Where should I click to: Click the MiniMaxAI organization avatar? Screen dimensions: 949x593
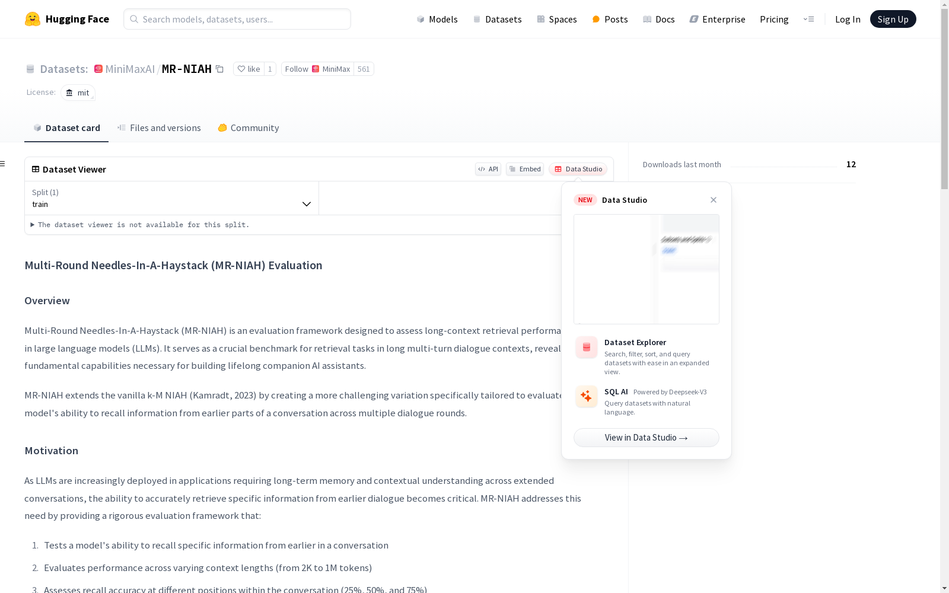(x=98, y=69)
